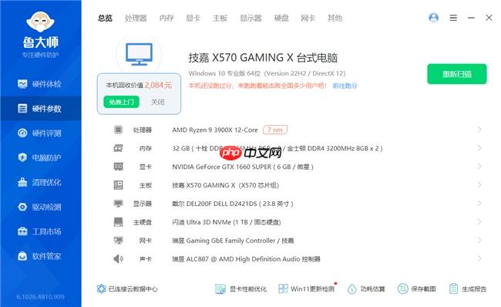Click the 显卡 graphics card icon
Image resolution: width=501 pixels, height=307 pixels.
point(118,167)
